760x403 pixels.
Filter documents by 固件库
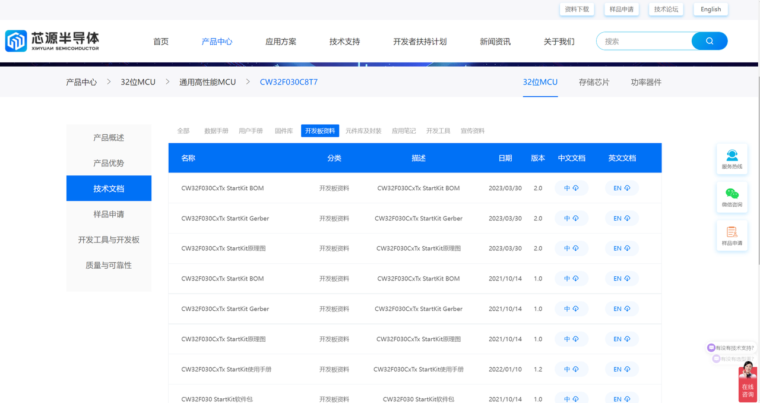coord(284,131)
